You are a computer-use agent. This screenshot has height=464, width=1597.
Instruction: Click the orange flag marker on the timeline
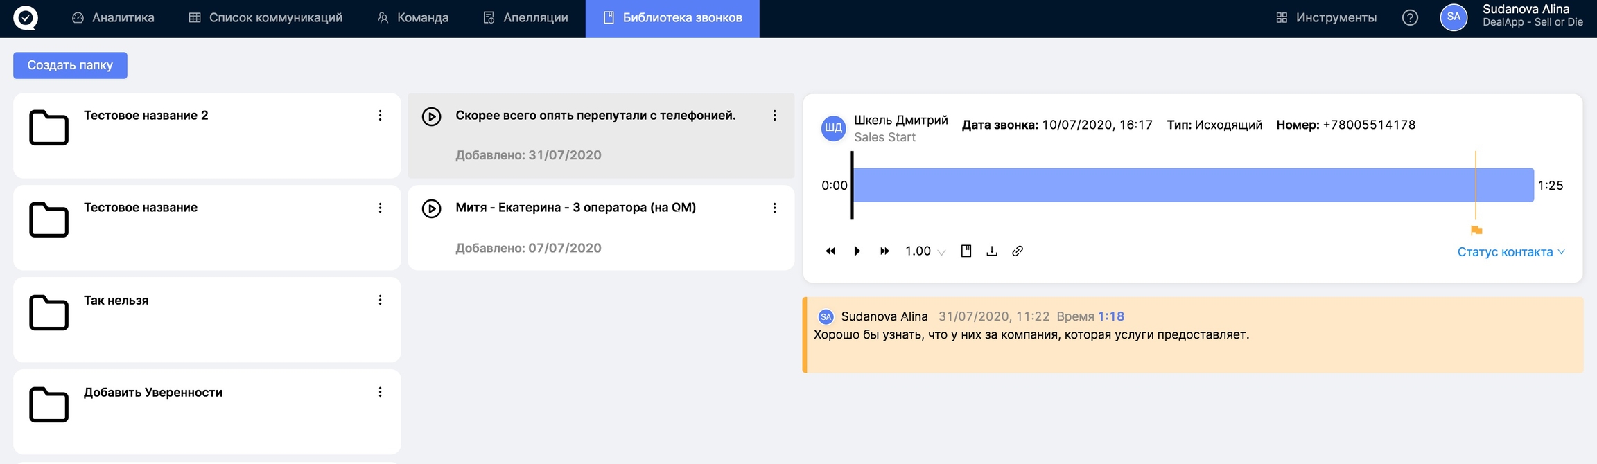tap(1476, 231)
